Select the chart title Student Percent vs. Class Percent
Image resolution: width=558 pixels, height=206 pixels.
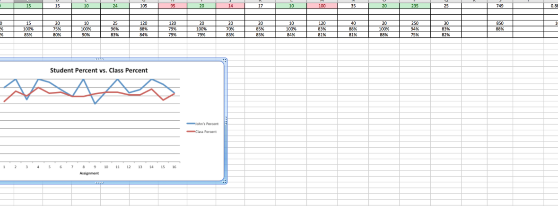[99, 71]
